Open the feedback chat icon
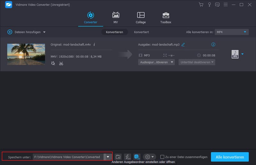 click(218, 4)
